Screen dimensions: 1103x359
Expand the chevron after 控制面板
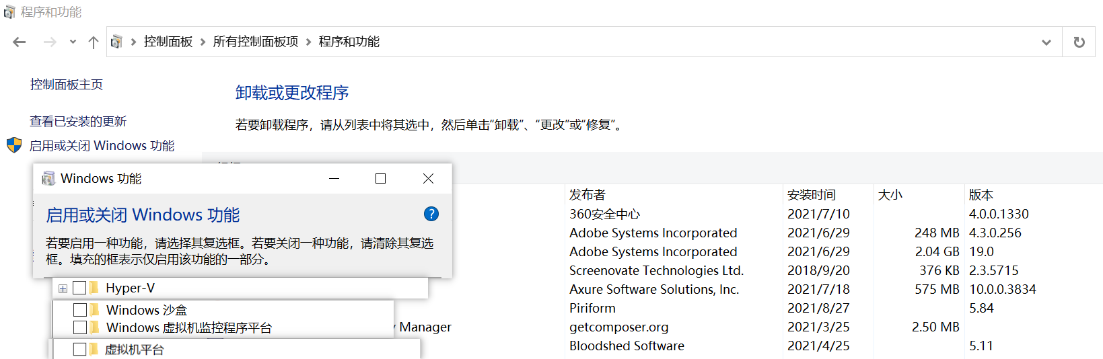coord(203,42)
